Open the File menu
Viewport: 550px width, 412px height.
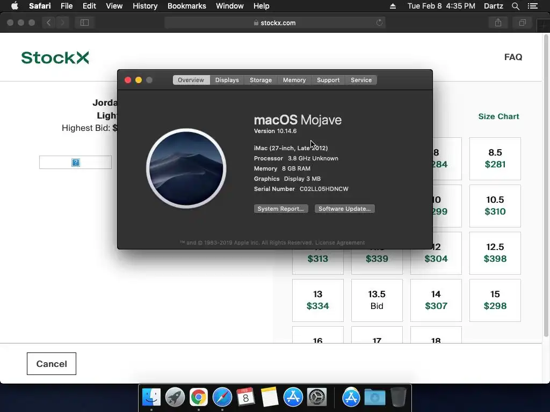coord(66,6)
